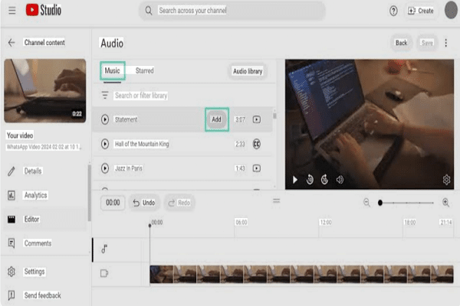Select the Jazz In Paris title

[x=129, y=168]
